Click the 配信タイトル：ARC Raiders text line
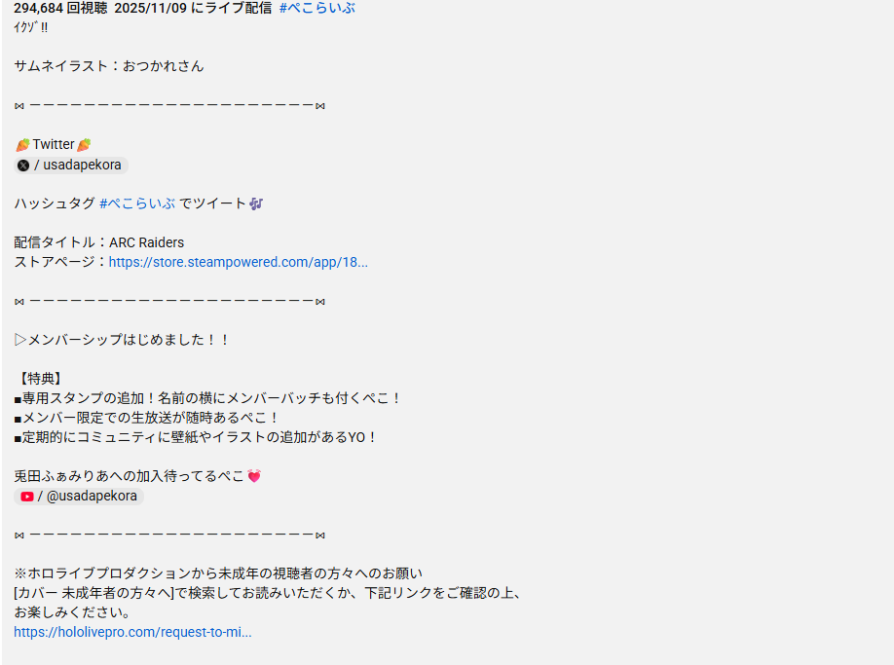The image size is (894, 665). click(x=99, y=242)
